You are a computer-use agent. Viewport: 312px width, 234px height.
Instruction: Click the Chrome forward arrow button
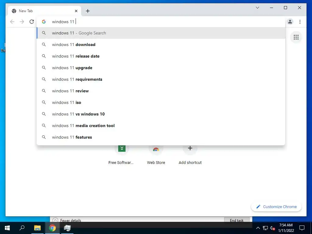(x=22, y=22)
